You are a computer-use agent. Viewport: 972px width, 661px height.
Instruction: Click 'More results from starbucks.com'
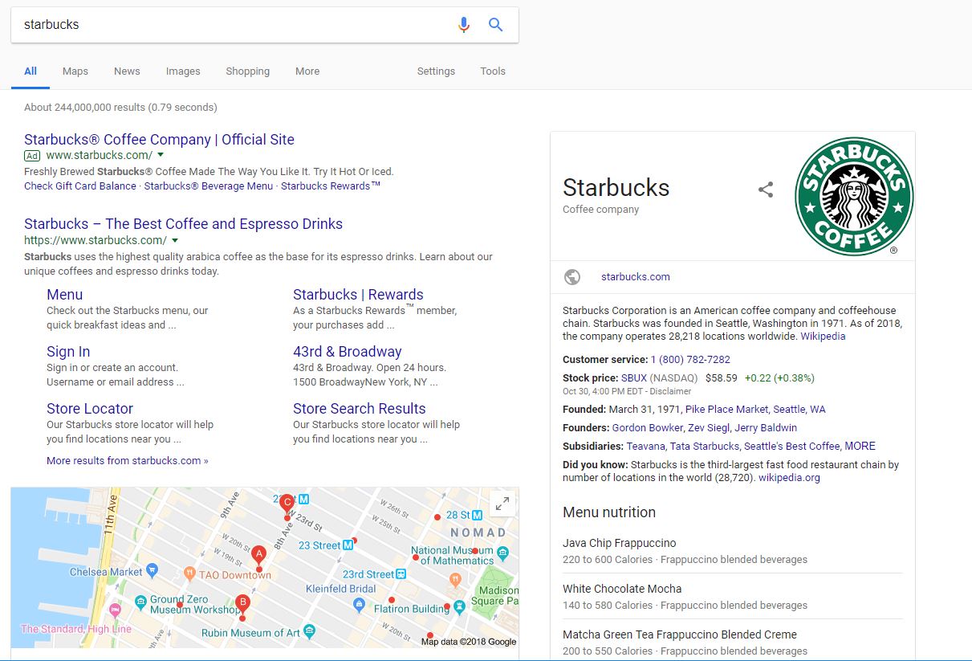coord(128,461)
